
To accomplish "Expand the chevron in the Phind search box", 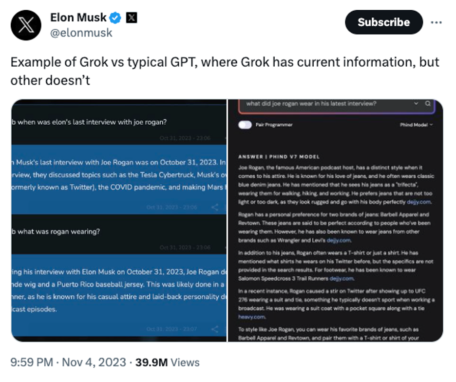I will point(416,104).
